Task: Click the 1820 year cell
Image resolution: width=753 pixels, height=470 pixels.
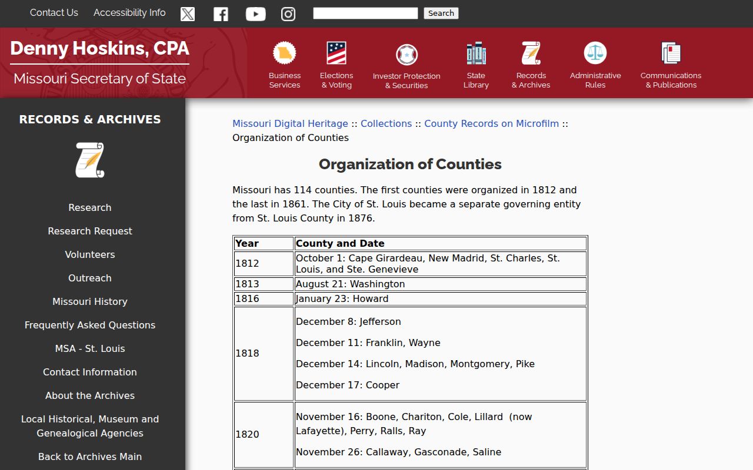Action: click(264, 434)
